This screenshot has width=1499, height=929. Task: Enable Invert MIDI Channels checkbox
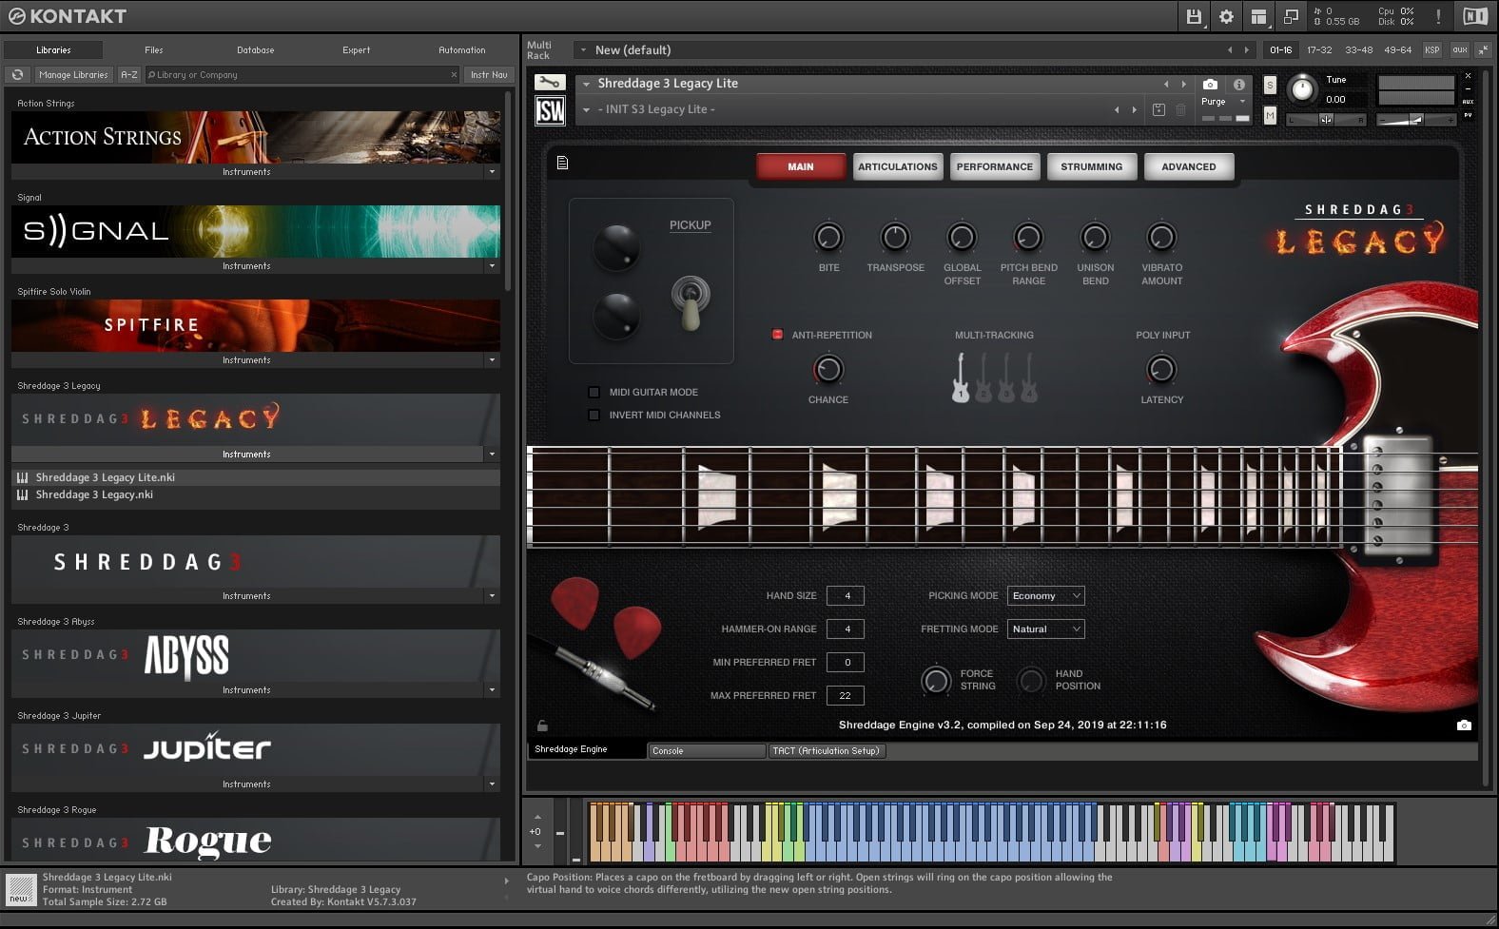(x=594, y=415)
